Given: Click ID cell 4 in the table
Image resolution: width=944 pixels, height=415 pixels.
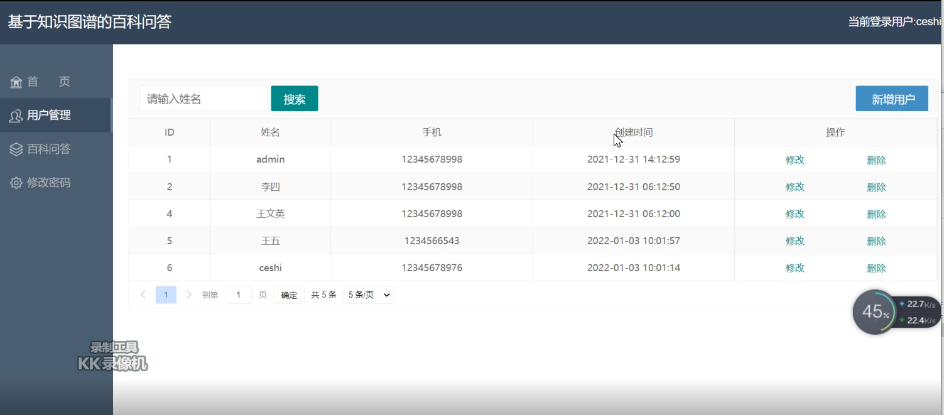Looking at the screenshot, I should (x=170, y=214).
